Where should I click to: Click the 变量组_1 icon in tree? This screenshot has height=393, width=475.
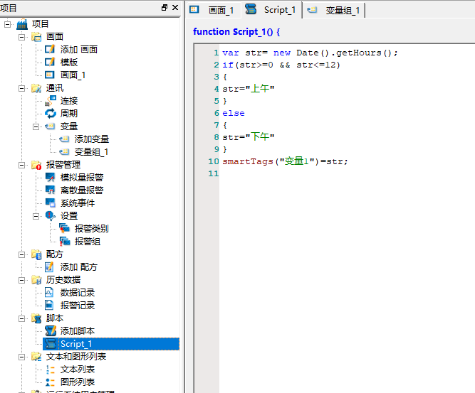(x=64, y=152)
